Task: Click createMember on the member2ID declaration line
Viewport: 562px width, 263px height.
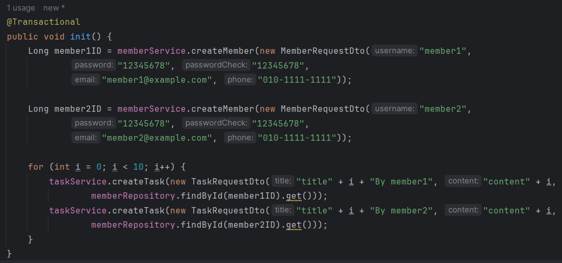Action: (222, 109)
